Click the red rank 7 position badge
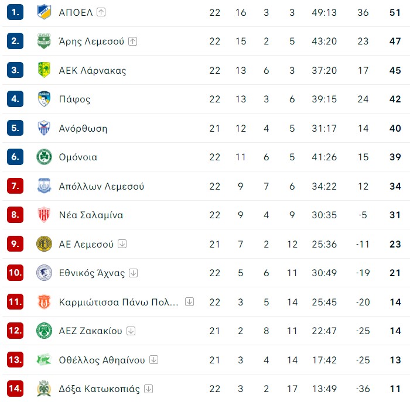410x402 pixels. coord(15,185)
